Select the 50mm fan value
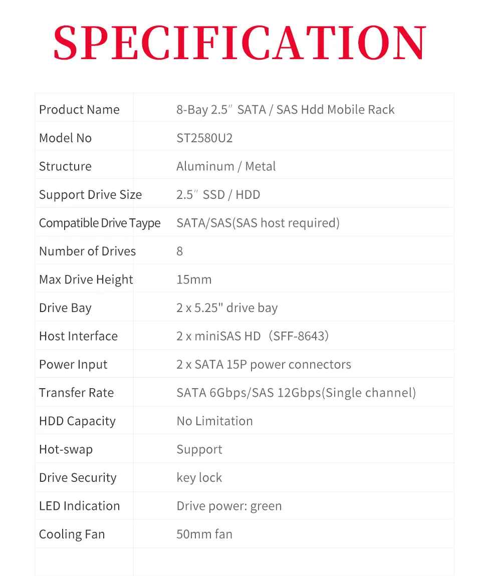Viewport: 481px width, 576px height. click(204, 534)
